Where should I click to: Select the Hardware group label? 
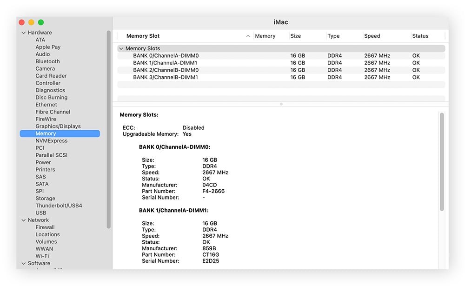[x=40, y=33]
